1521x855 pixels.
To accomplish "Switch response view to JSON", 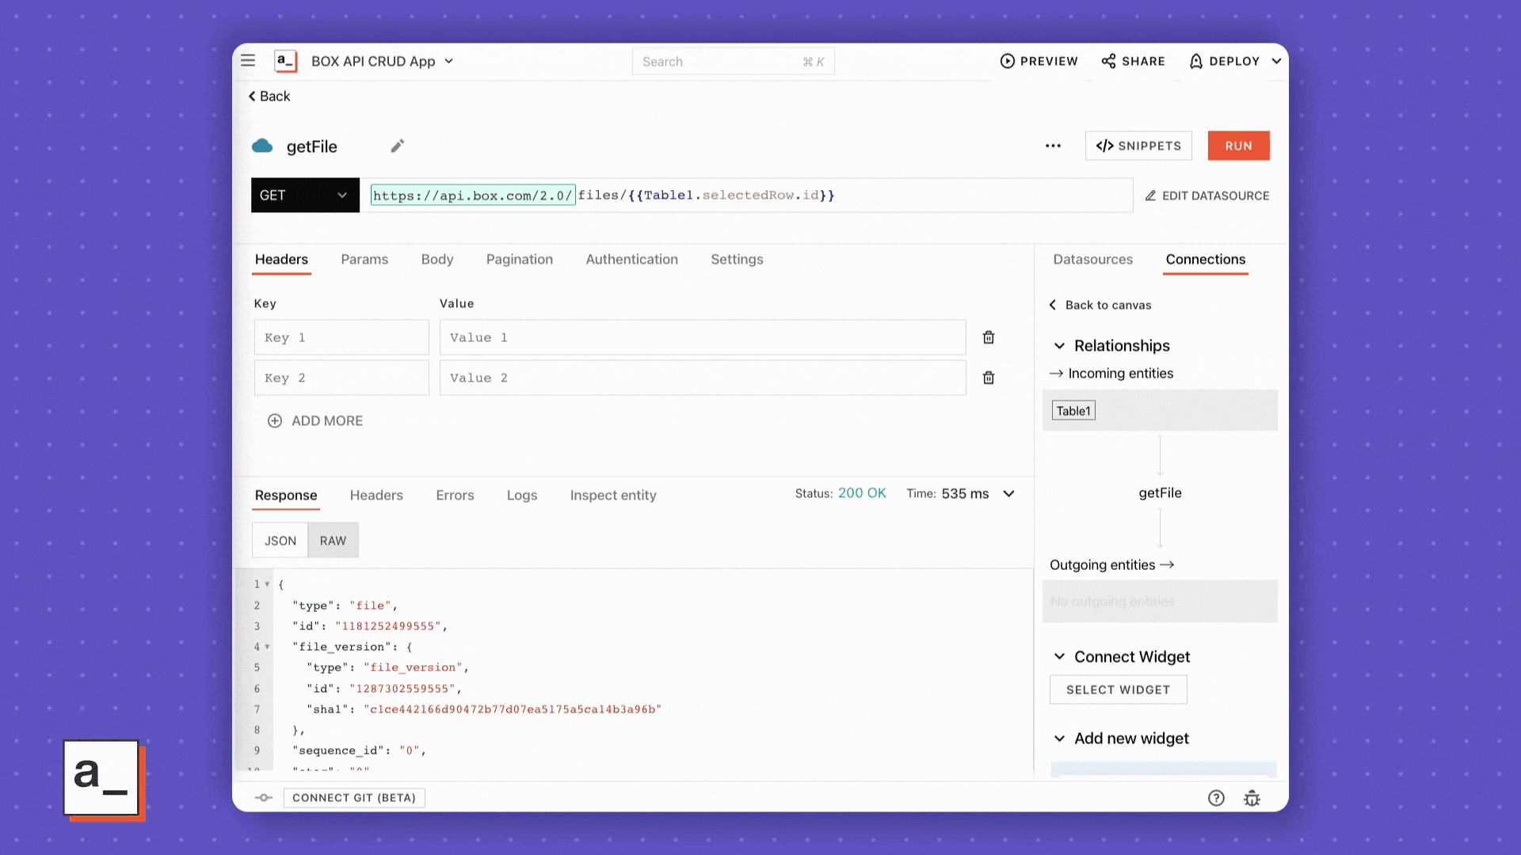I will (280, 541).
